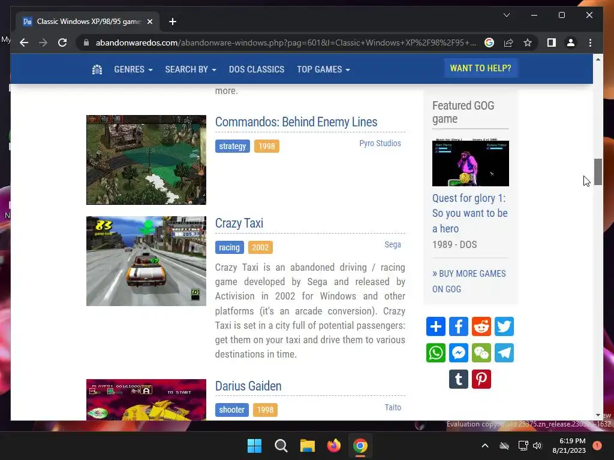Image resolution: width=614 pixels, height=460 pixels.
Task: Share this page on Facebook
Action: coord(459,326)
